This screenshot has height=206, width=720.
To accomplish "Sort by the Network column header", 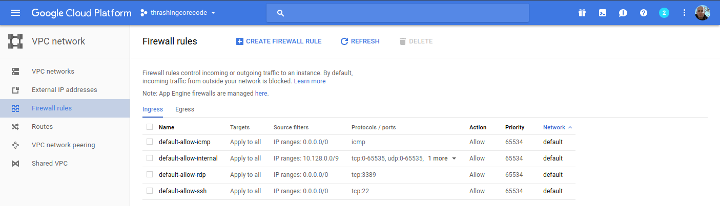I will coord(558,127).
